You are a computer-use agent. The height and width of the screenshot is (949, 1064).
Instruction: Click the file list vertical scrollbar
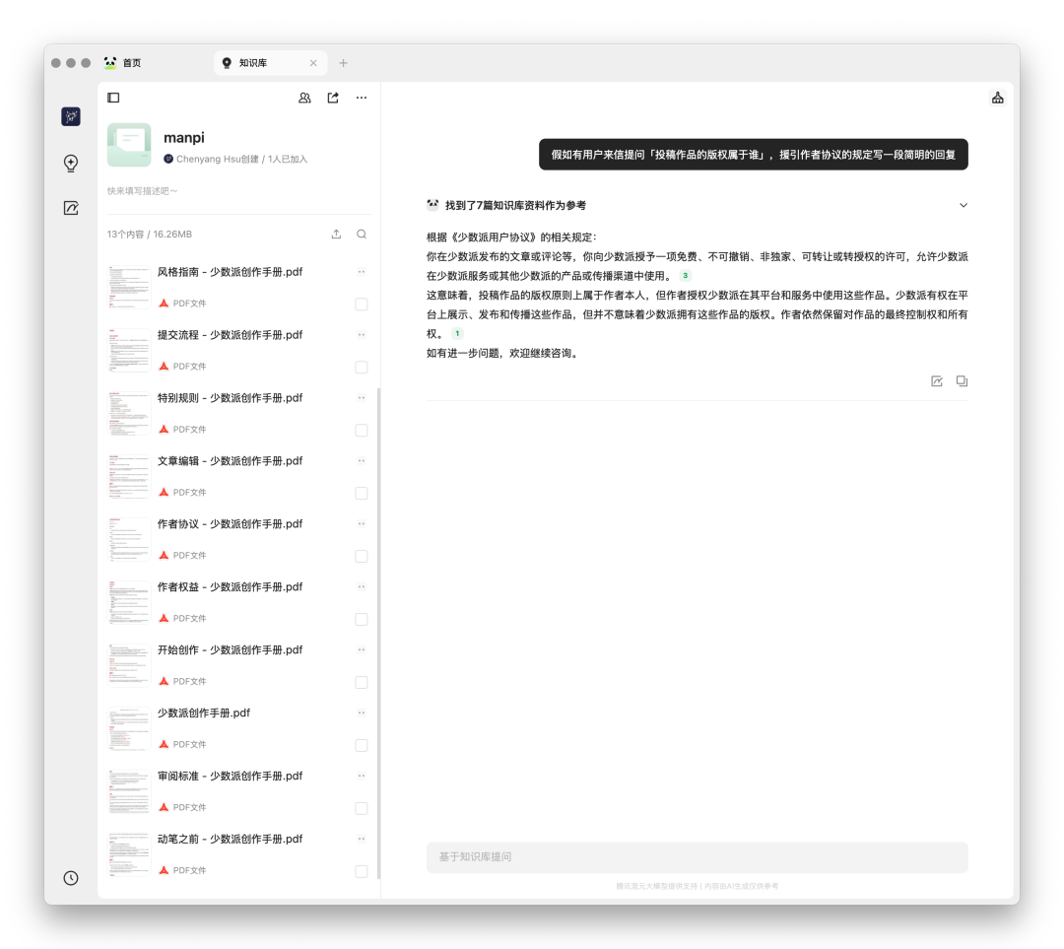[378, 634]
